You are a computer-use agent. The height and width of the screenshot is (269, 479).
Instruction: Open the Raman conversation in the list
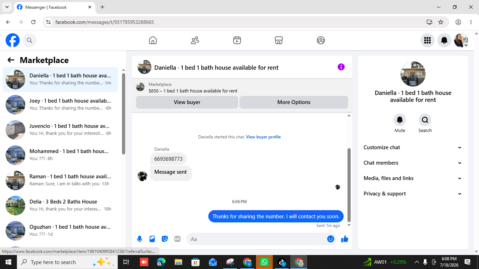pos(61,180)
